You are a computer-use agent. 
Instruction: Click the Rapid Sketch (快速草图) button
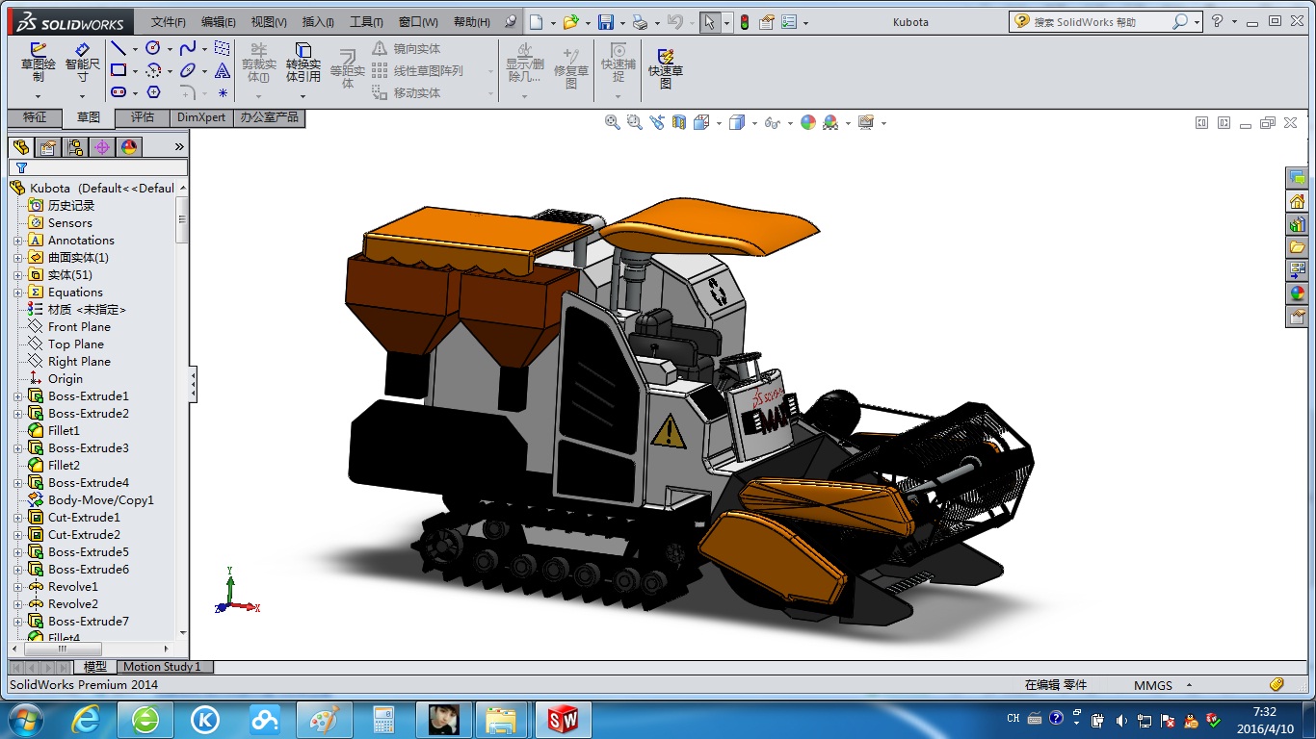pyautogui.click(x=666, y=67)
